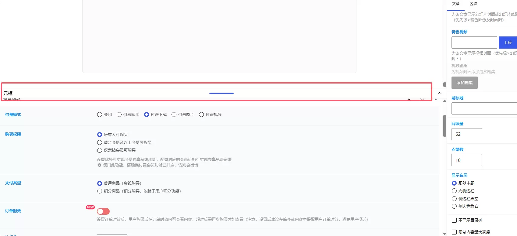Click the blank editor content block
Screen dimensions: 517x236
(219, 36)
